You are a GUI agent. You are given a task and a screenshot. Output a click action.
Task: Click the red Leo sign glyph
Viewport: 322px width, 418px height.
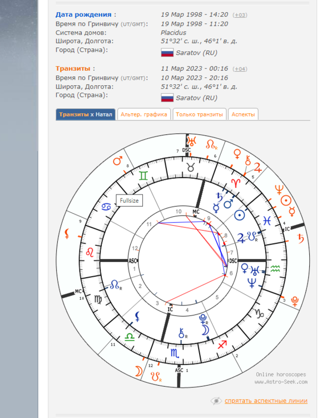pos(90,252)
